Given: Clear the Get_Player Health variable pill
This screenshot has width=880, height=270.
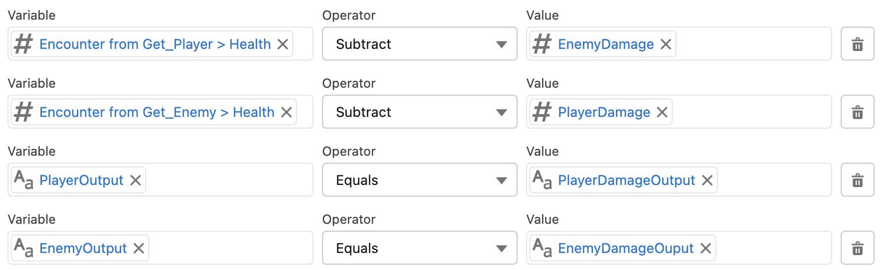Looking at the screenshot, I should [283, 44].
